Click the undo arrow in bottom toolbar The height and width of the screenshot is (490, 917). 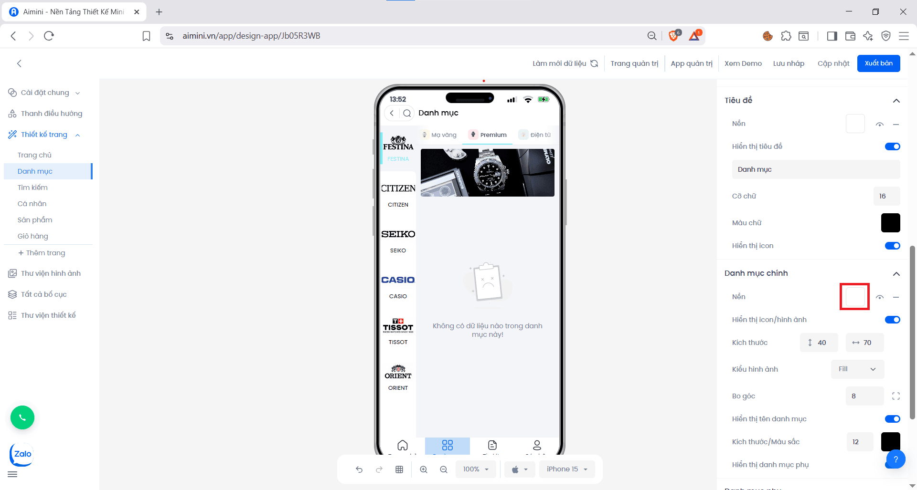point(359,469)
